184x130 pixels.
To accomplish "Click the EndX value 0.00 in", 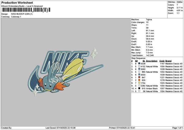I will point(149,42).
